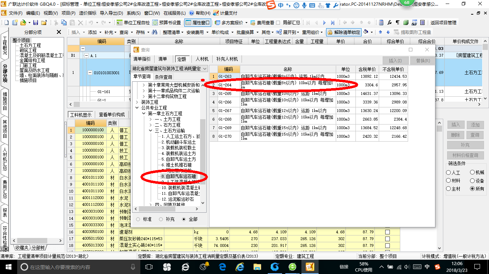Switch to the 条件查询 tab
This screenshot has width=489, height=274.
coord(163,77)
